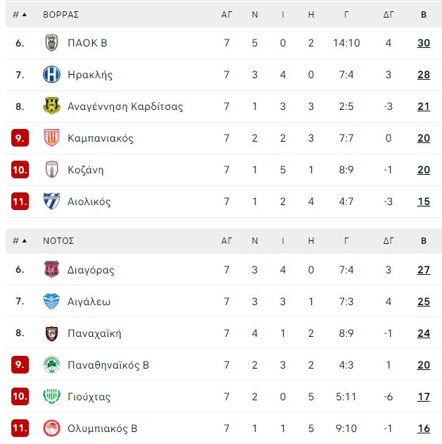Click the Ηρακλής blue H logo

tap(51, 75)
